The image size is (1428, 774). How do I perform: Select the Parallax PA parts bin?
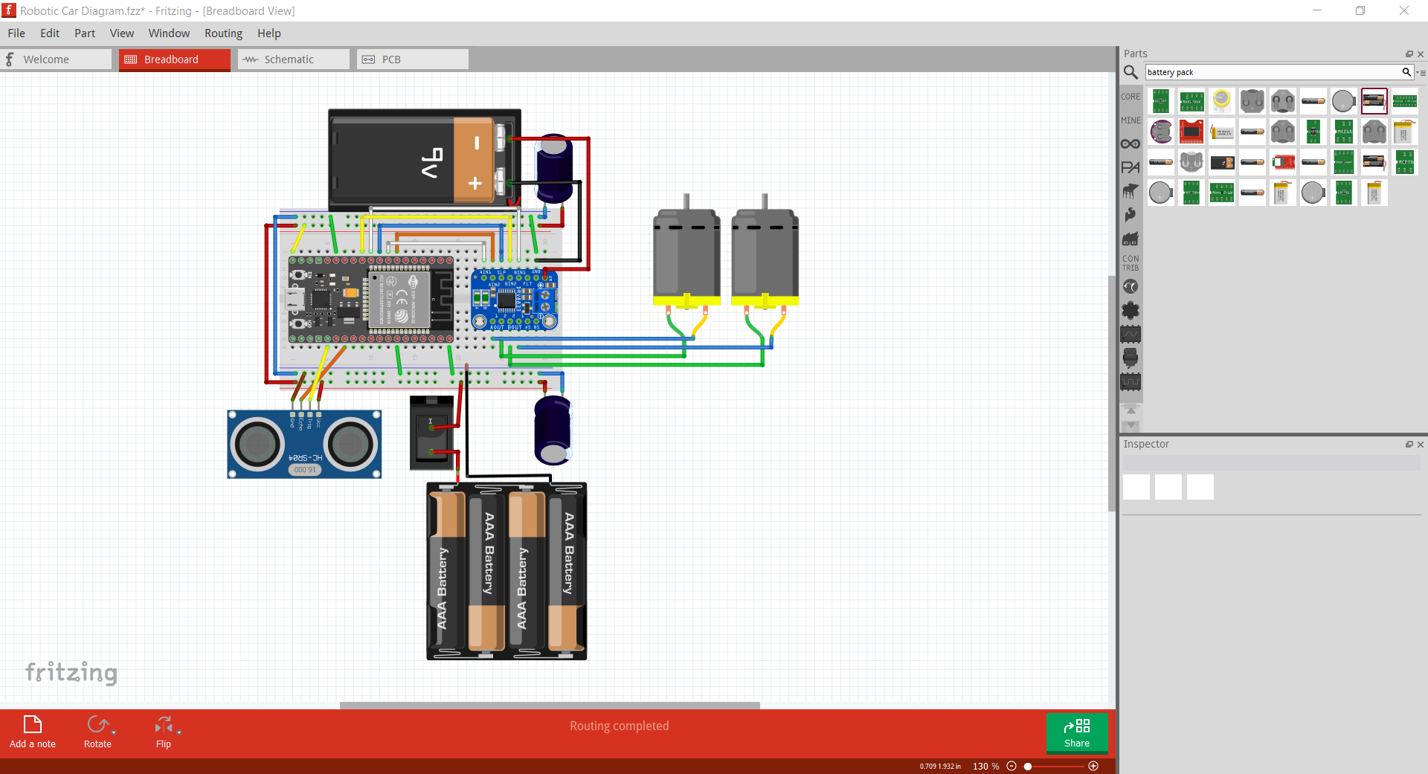[x=1130, y=167]
